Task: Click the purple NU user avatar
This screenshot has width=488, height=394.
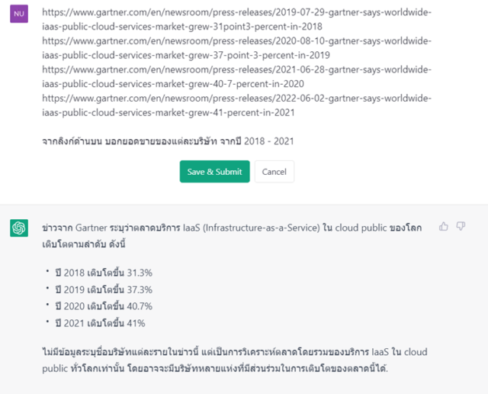Action: (x=19, y=14)
